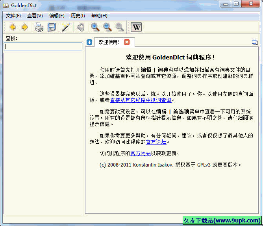Go forward with the right arrow icon
Viewport: 263px width, 226px height.
click(x=25, y=27)
